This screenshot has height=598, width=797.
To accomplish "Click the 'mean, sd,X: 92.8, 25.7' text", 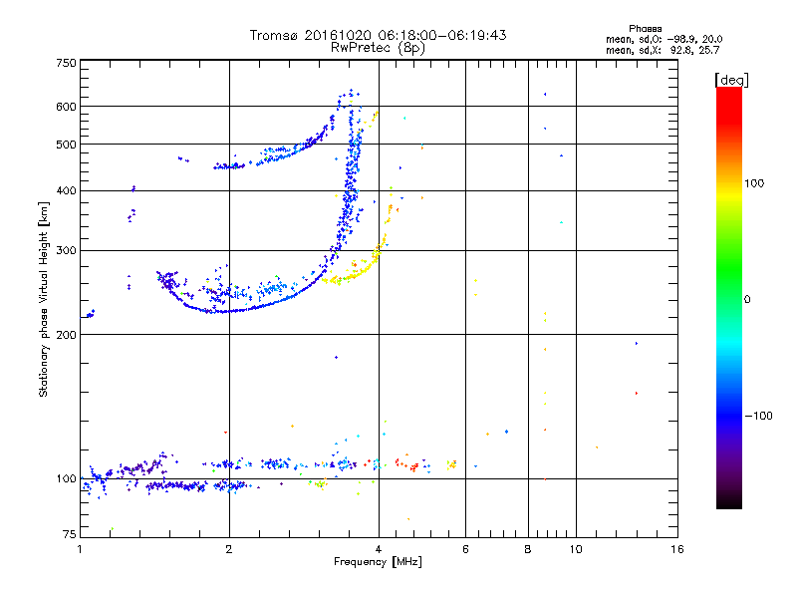I will pyautogui.click(x=663, y=50).
